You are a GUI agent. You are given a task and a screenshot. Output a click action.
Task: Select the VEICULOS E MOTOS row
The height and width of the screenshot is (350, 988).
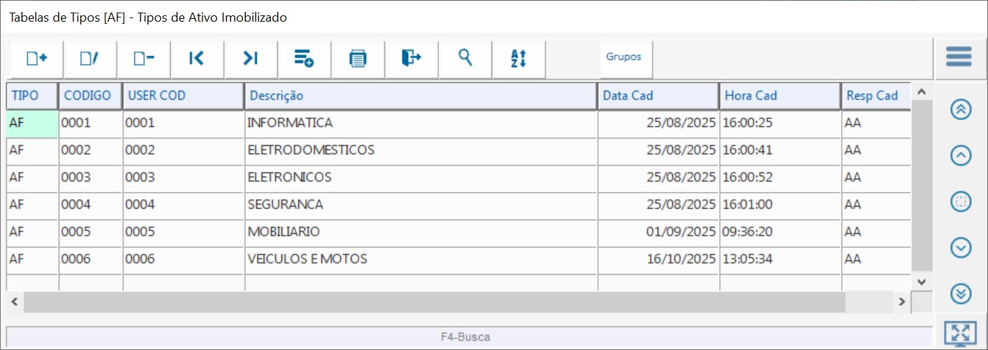pyautogui.click(x=420, y=259)
